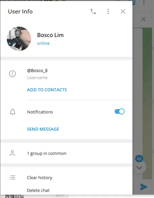Click the person icon for groups in common

click(12, 153)
